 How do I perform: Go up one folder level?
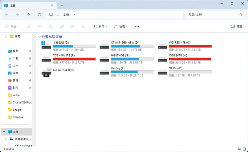pyautogui.click(x=28, y=15)
